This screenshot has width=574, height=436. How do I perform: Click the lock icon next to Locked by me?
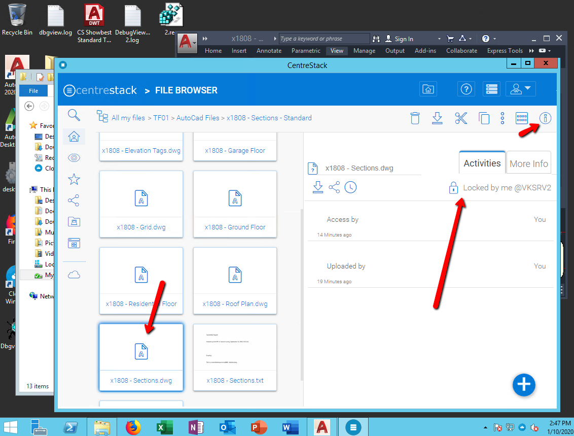pyautogui.click(x=453, y=188)
